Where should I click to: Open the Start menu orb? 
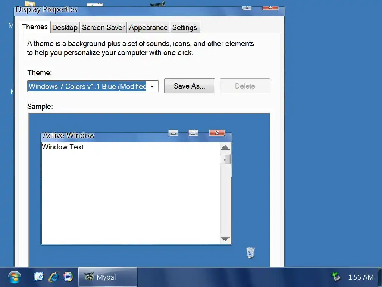pos(15,277)
